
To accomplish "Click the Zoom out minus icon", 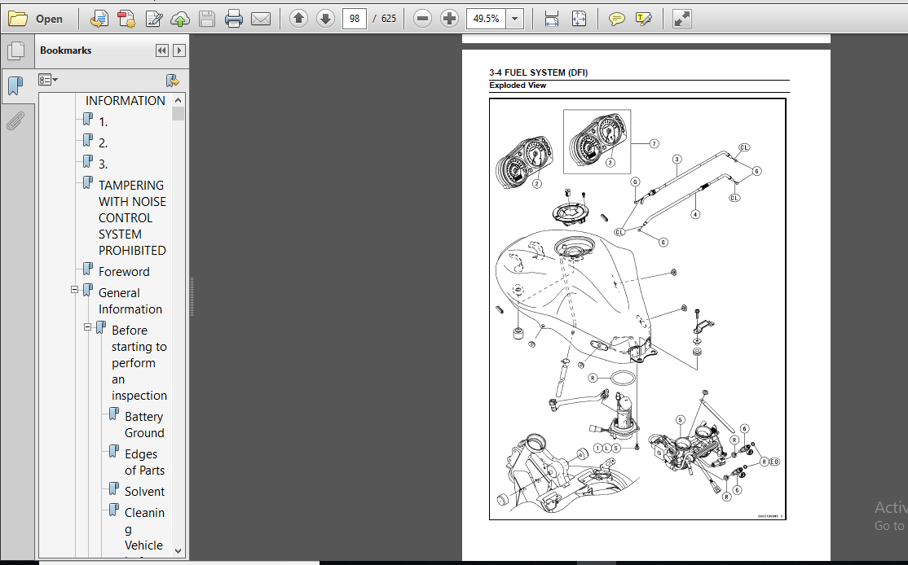I will pyautogui.click(x=423, y=19).
